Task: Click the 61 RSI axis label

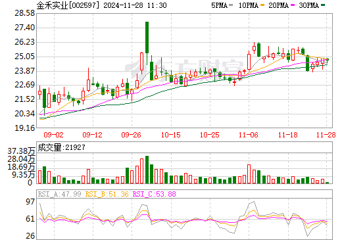Action: pos(30,219)
